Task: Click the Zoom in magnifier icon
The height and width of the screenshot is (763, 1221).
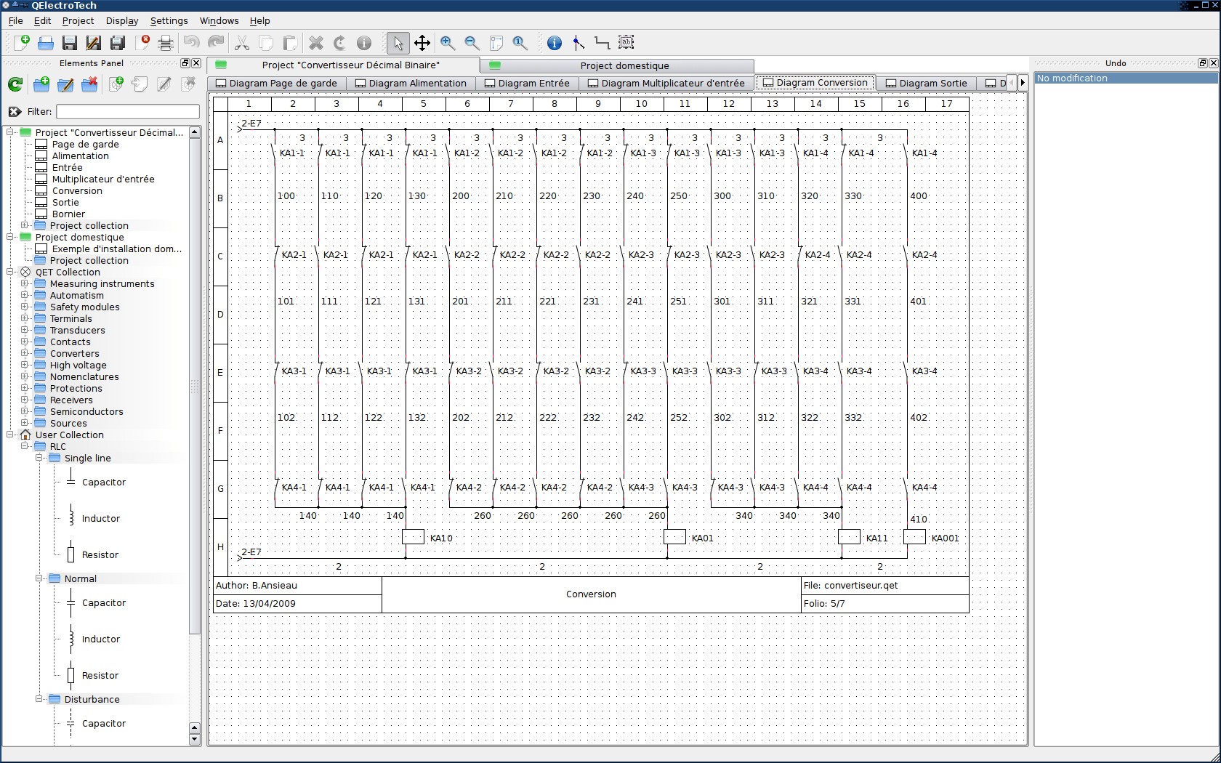Action: point(448,43)
